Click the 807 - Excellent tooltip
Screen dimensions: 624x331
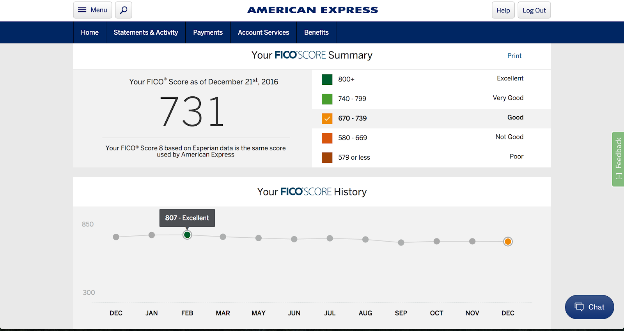187,218
